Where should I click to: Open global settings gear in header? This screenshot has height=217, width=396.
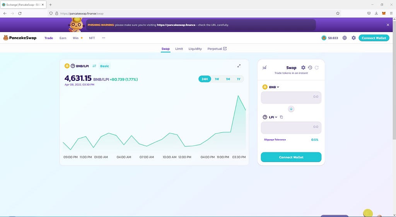353,38
